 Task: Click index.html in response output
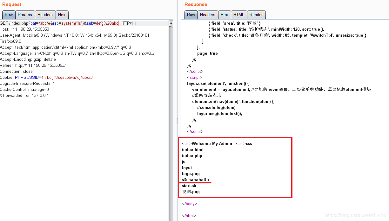click(193, 149)
